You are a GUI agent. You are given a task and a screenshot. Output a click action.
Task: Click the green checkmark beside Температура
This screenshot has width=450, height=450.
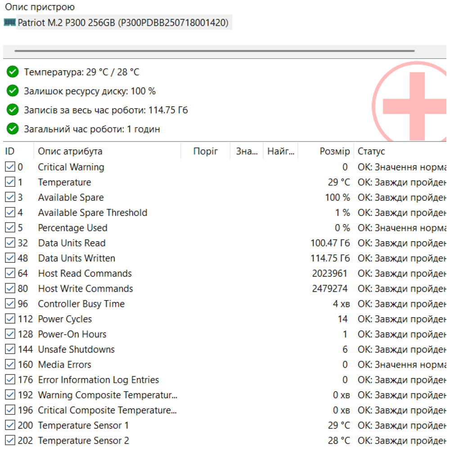coord(13,72)
